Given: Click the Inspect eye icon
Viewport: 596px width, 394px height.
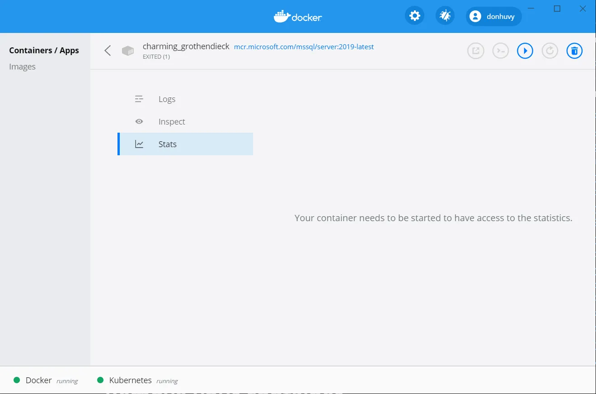Looking at the screenshot, I should tap(139, 122).
